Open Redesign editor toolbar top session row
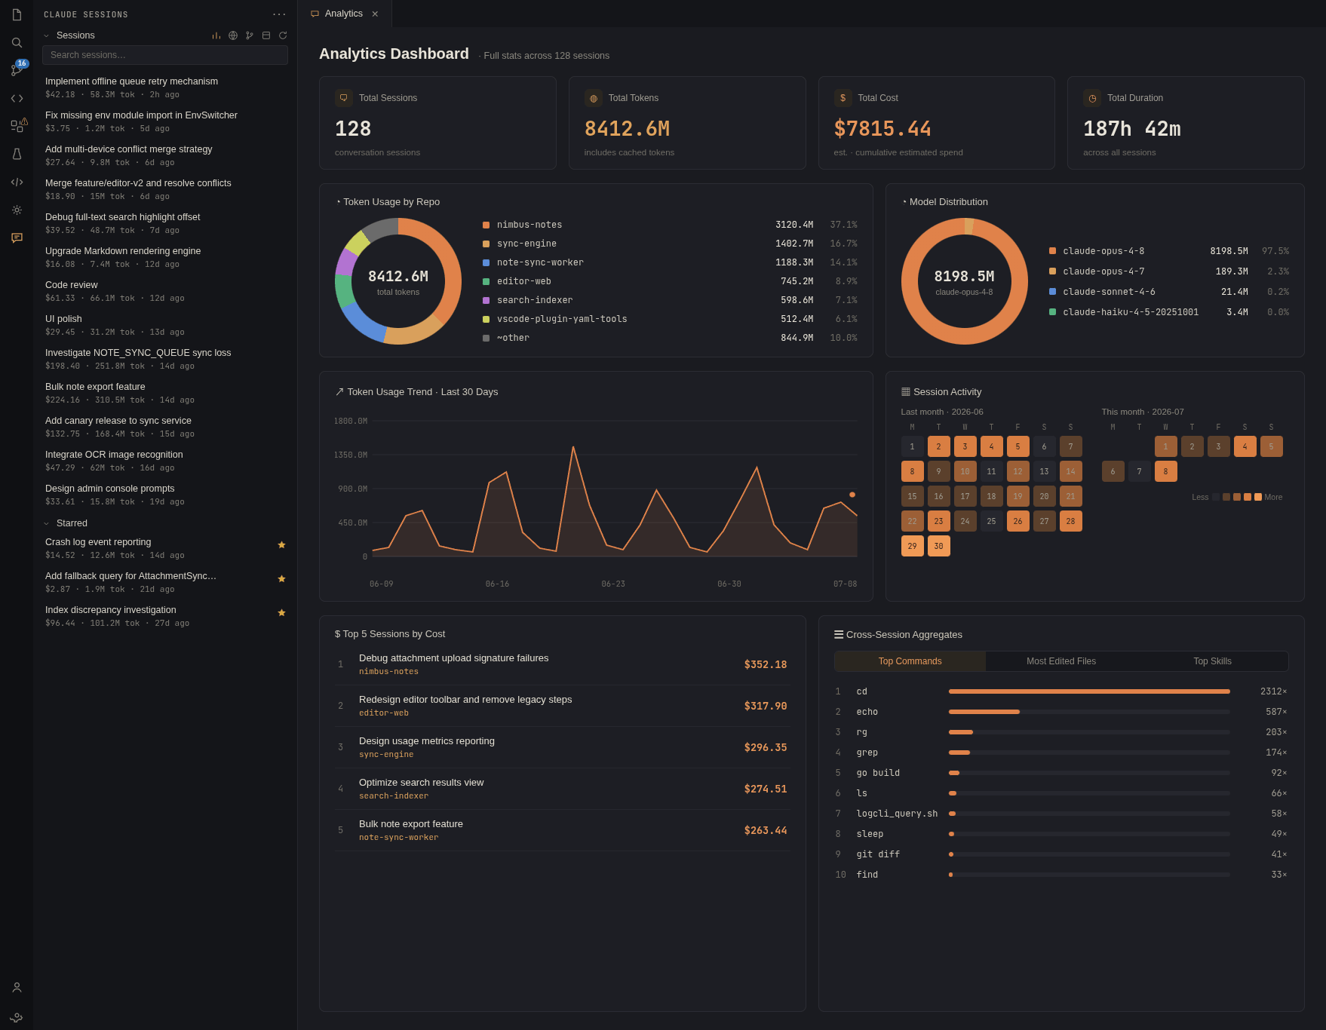1326x1030 pixels. (563, 706)
